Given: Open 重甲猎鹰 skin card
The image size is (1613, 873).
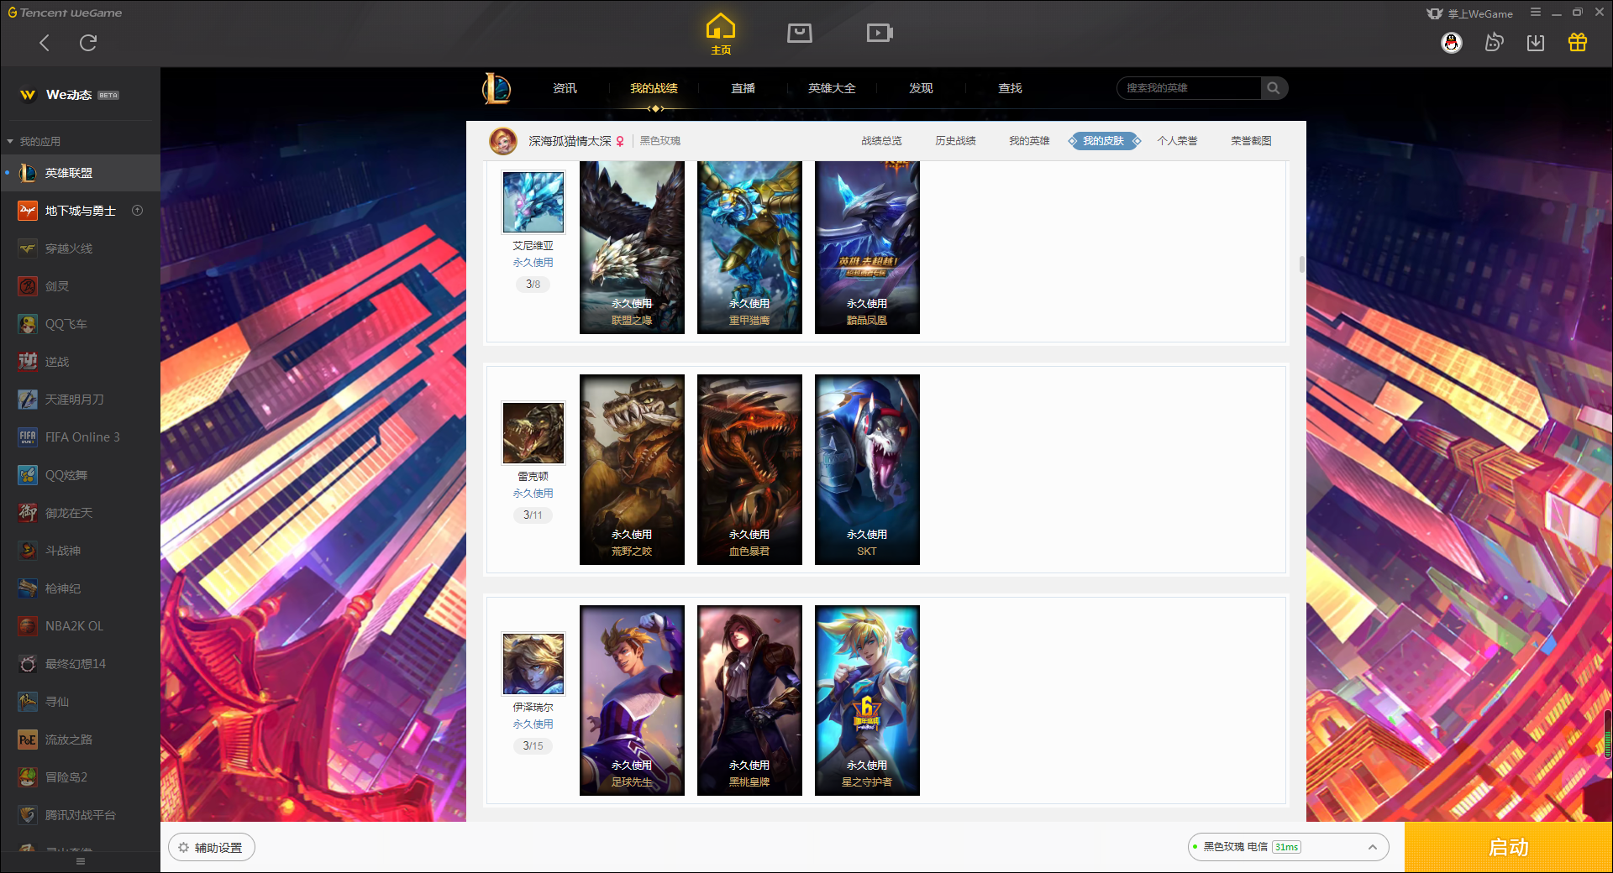Looking at the screenshot, I should tap(749, 248).
